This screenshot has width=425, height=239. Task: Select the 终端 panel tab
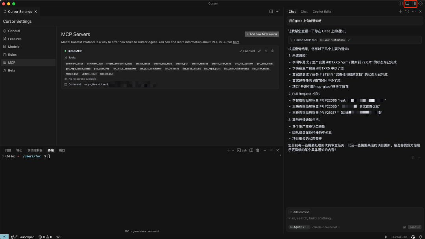[51, 150]
